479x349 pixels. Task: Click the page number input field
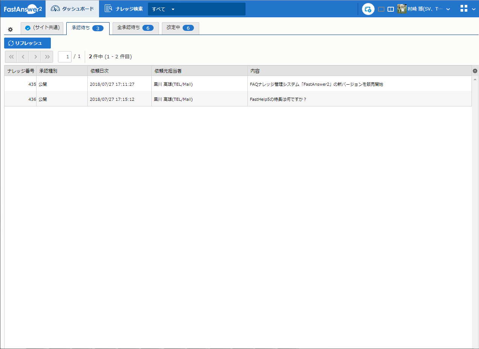(x=65, y=57)
